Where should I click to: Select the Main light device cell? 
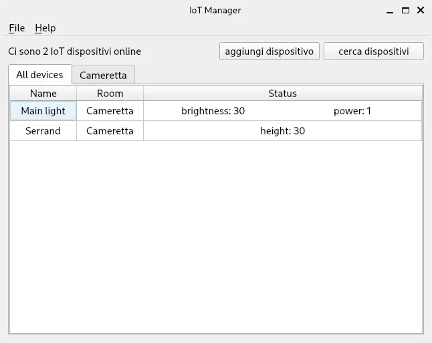pyautogui.click(x=43, y=111)
